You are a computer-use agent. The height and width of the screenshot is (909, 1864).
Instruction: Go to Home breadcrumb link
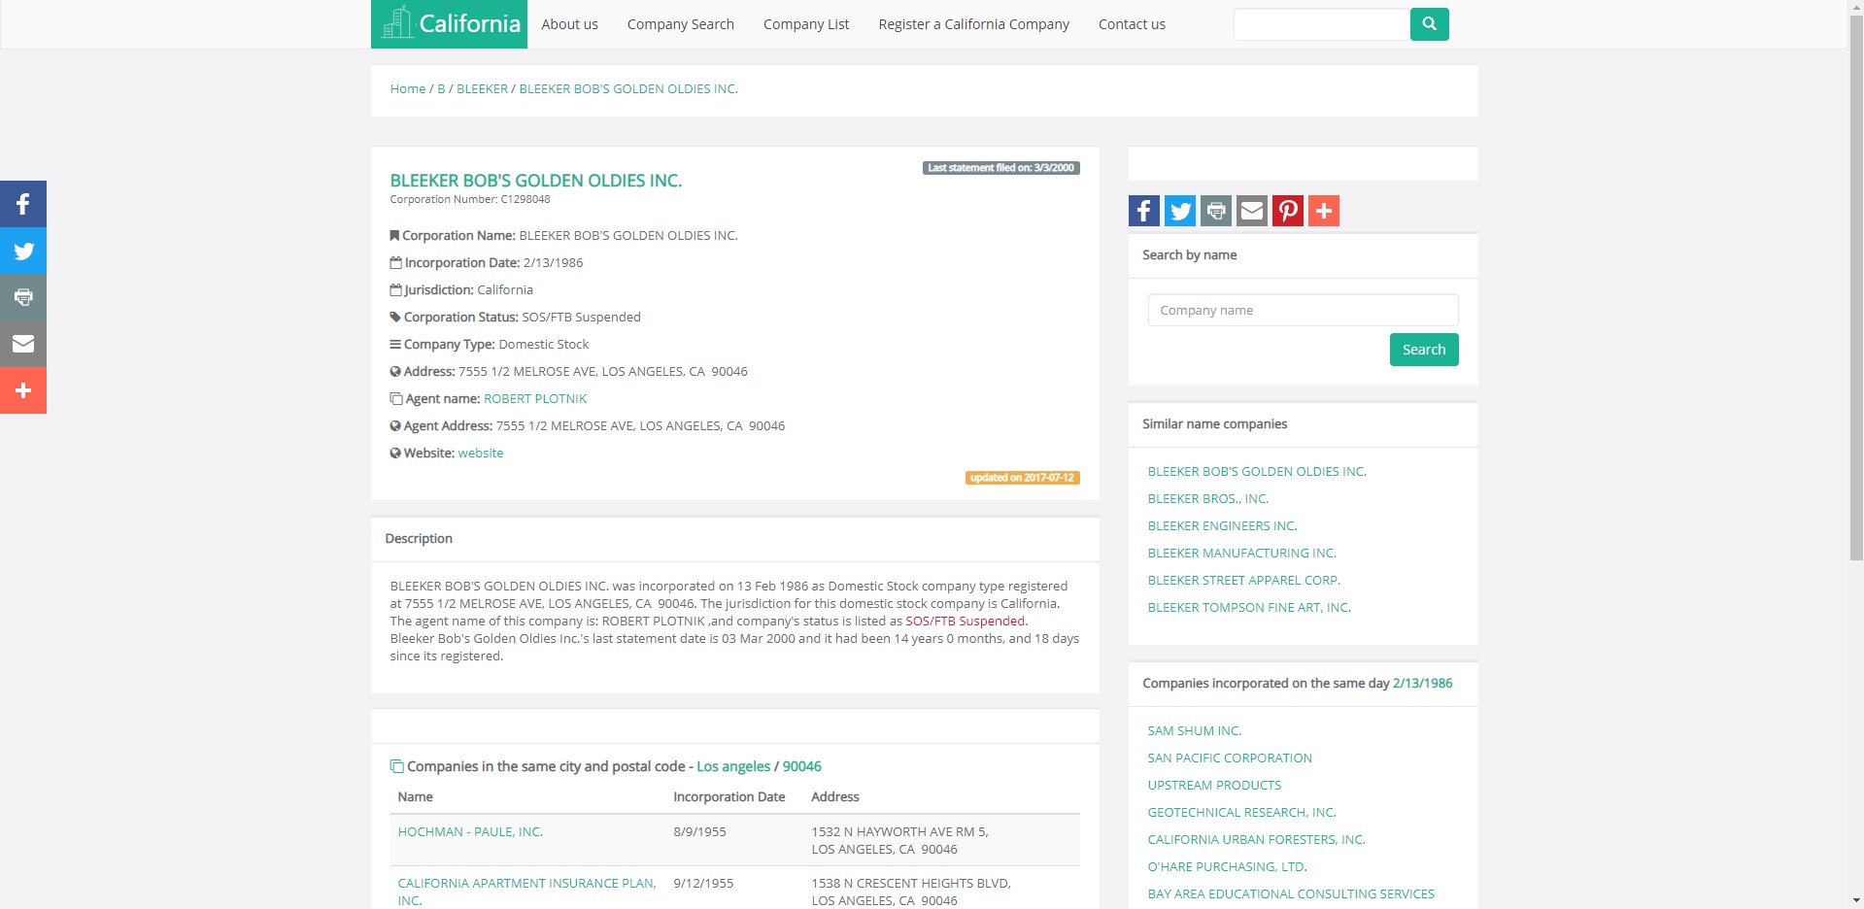[408, 88]
